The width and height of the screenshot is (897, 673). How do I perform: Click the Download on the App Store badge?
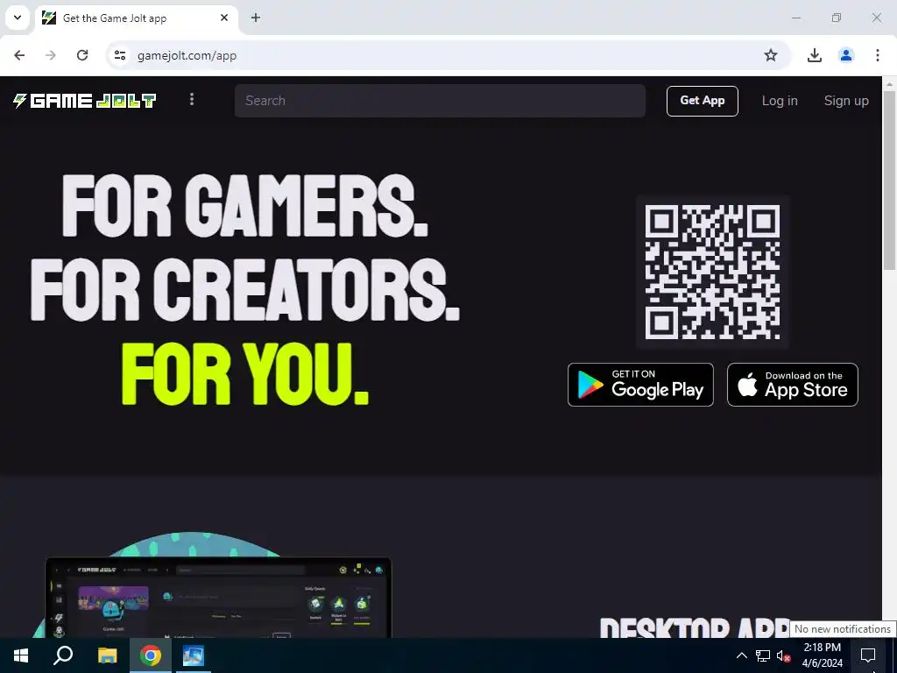[792, 385]
